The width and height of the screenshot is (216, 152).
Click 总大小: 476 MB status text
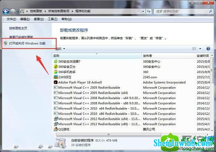pos(106,140)
